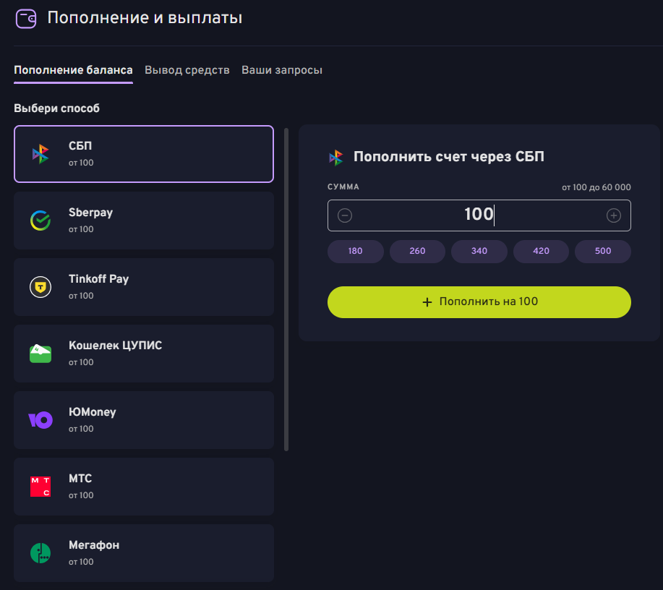The width and height of the screenshot is (663, 590).
Task: Choose the red МТС logo
Action: coord(40,487)
